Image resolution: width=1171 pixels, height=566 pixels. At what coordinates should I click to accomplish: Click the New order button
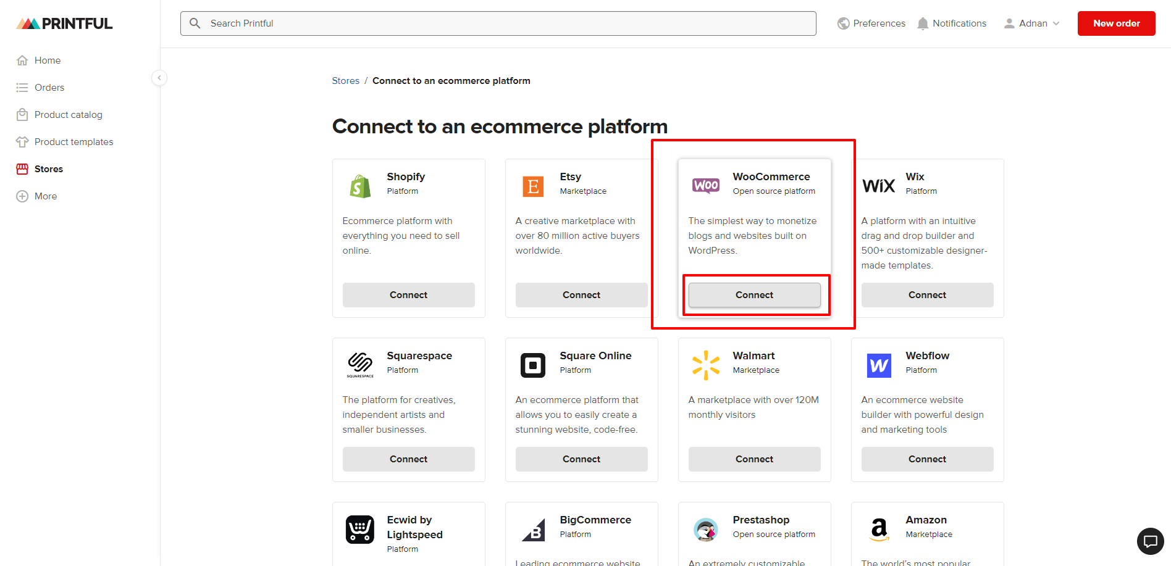pos(1116,23)
